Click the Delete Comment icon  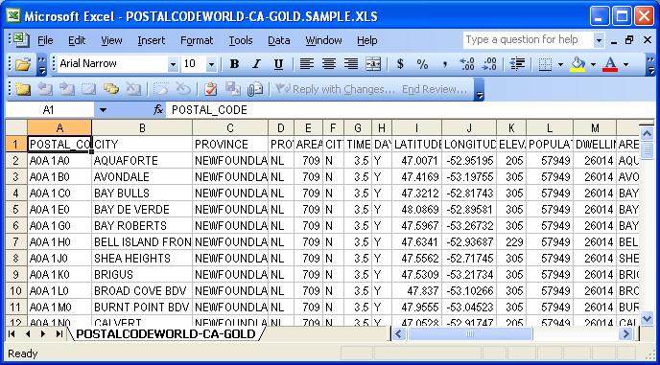[133, 89]
